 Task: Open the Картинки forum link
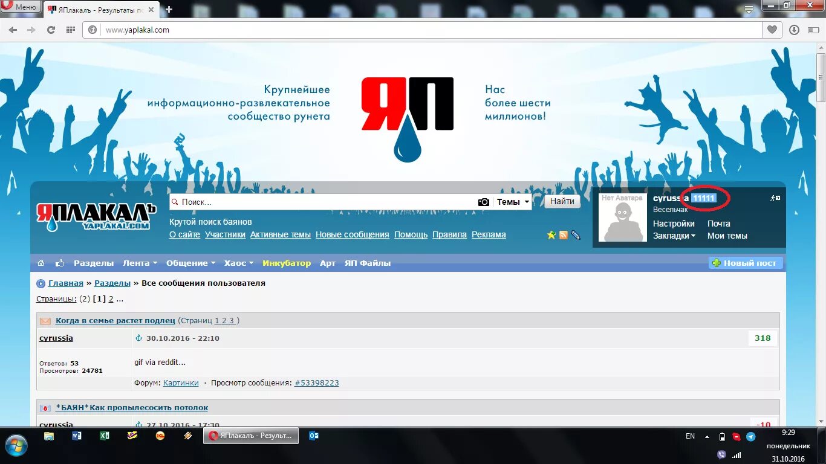click(181, 382)
